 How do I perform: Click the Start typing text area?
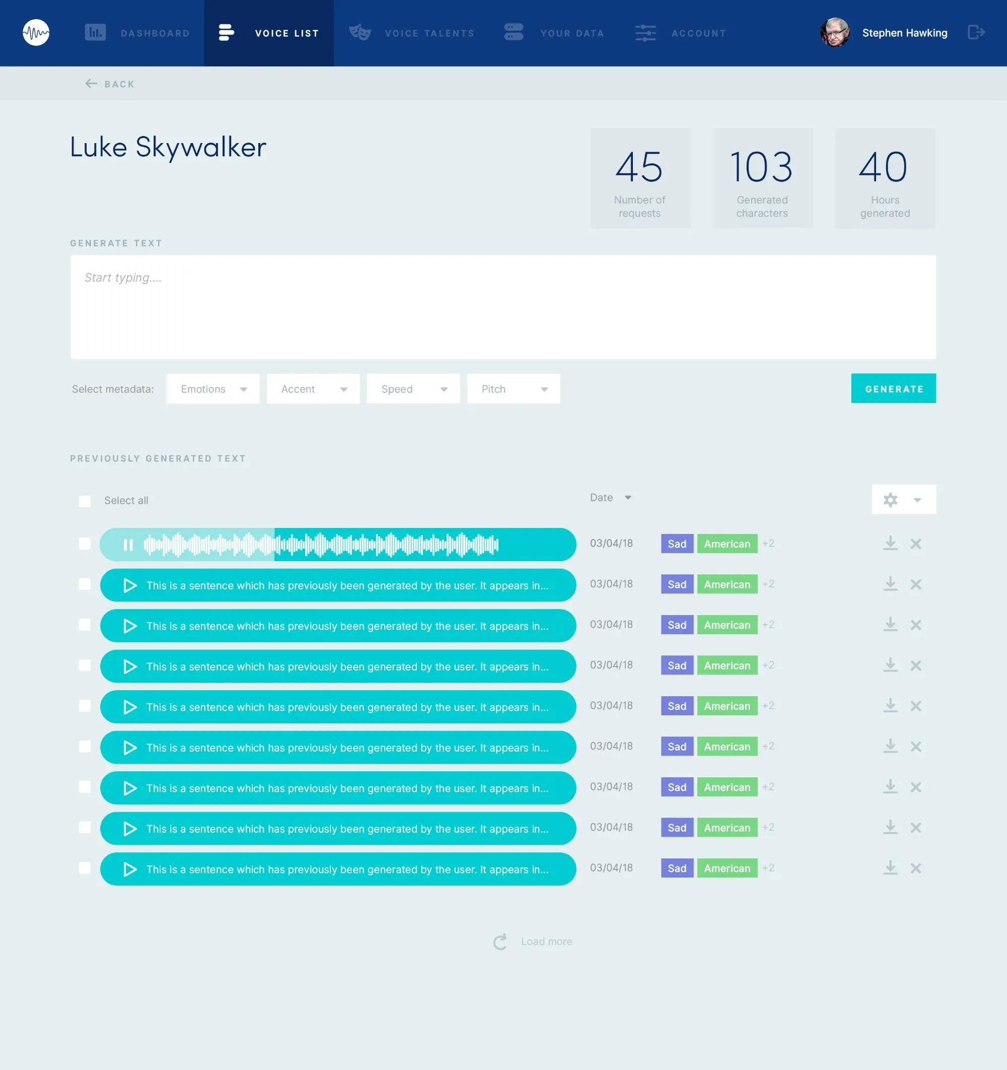tap(503, 307)
